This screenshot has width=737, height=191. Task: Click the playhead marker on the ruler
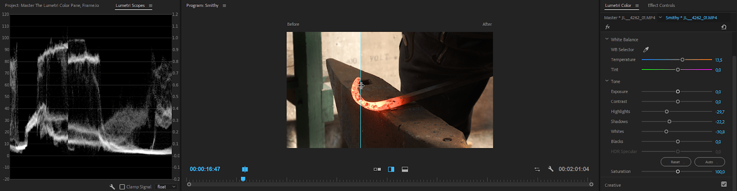pos(243,179)
